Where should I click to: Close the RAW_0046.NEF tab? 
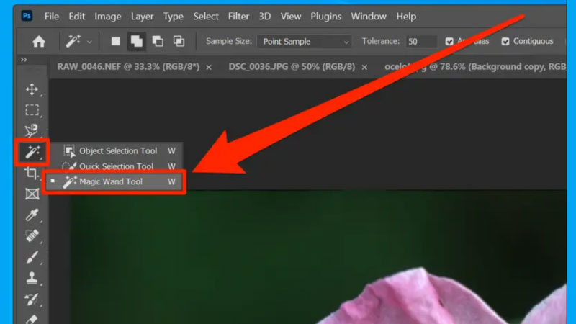[209, 67]
